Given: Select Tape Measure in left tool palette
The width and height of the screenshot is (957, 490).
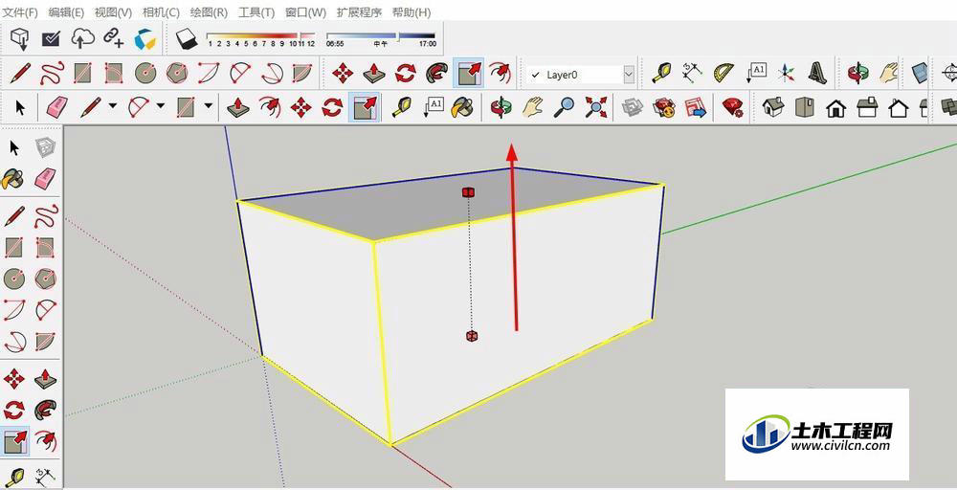Looking at the screenshot, I should point(13,477).
